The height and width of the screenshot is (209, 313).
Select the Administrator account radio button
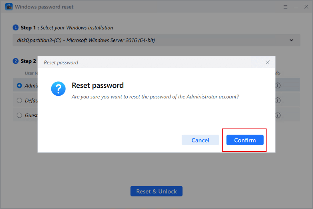coord(19,85)
